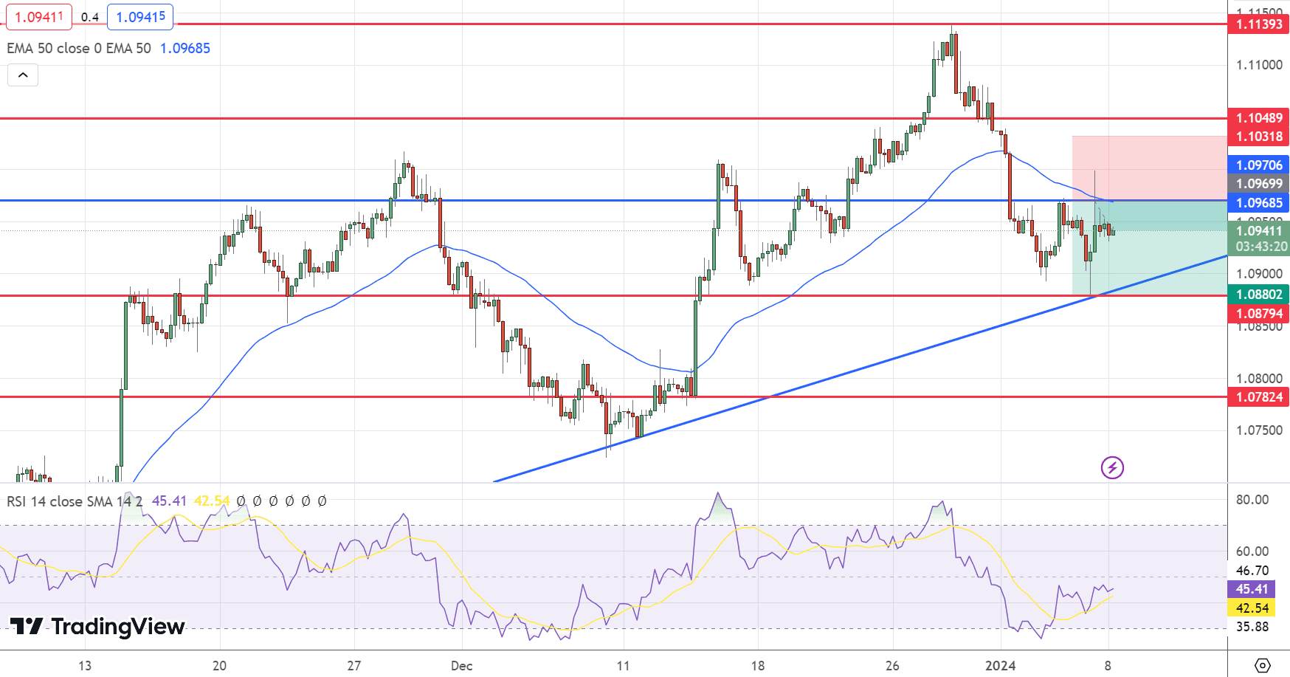This screenshot has width=1290, height=677.
Task: Select the 1.08794 support line price label
Action: pyautogui.click(x=1259, y=314)
